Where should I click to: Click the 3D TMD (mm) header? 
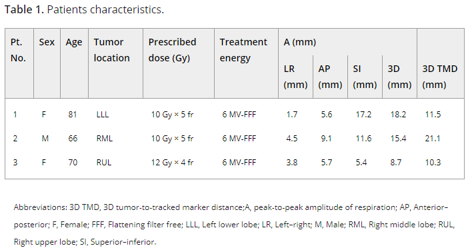[439, 77]
